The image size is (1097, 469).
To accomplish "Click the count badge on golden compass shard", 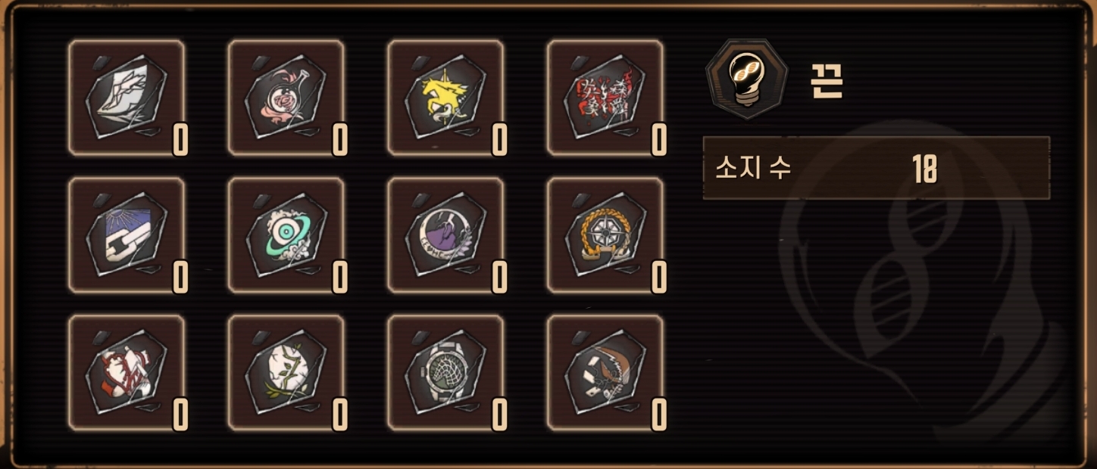I will pyautogui.click(x=659, y=277).
